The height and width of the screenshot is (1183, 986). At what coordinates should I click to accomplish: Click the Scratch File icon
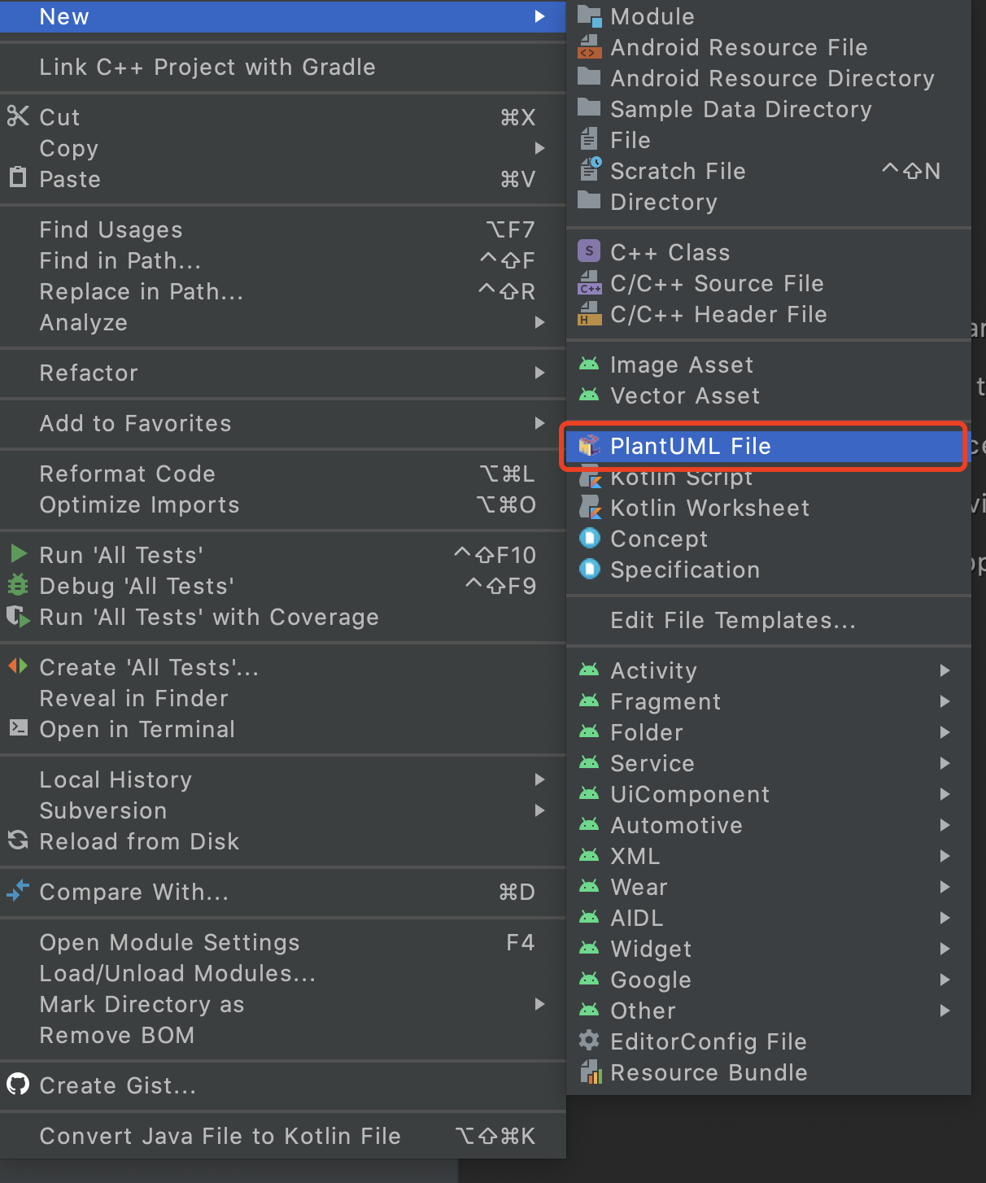[x=591, y=171]
